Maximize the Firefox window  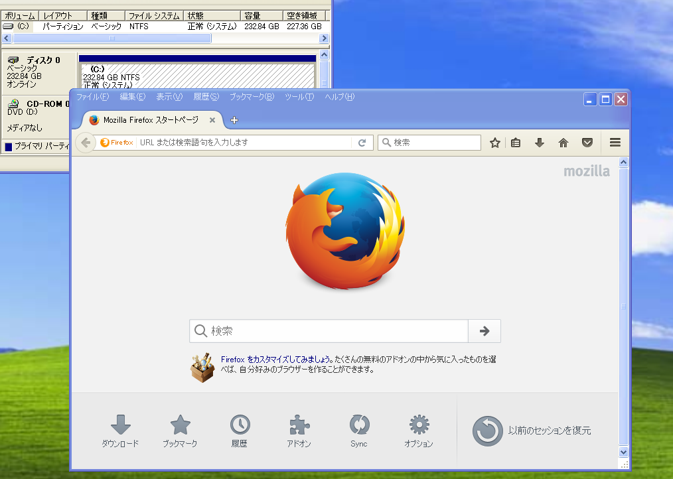[x=605, y=100]
